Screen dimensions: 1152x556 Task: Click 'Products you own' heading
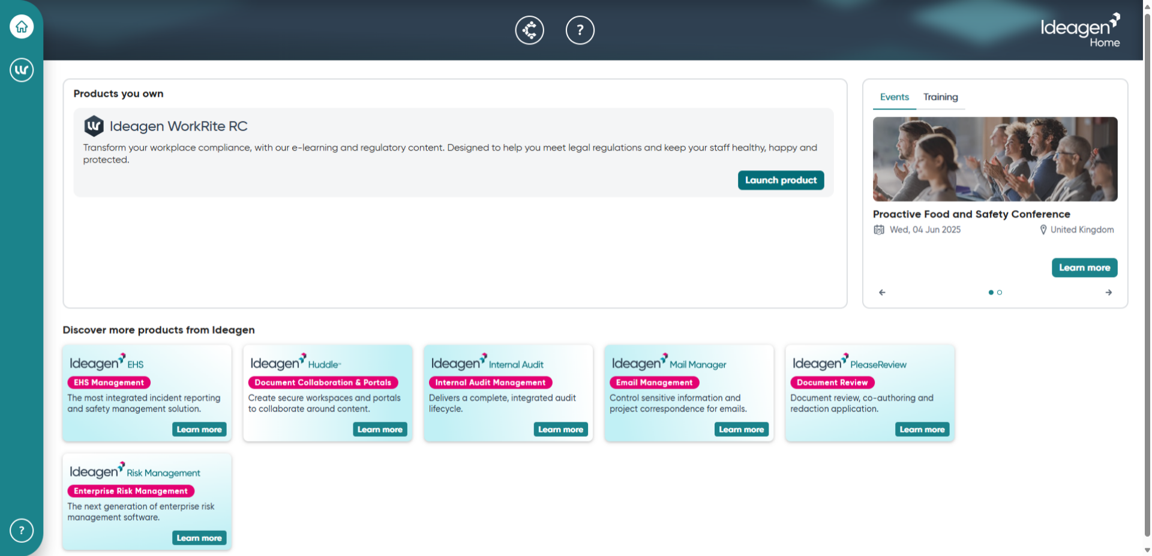click(118, 94)
